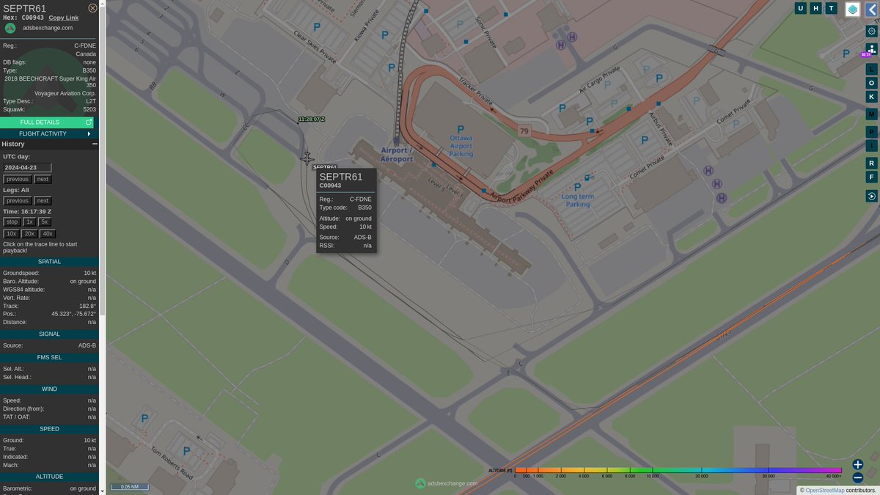The width and height of the screenshot is (880, 495).
Task: Open the replay playback icon
Action: [x=872, y=196]
